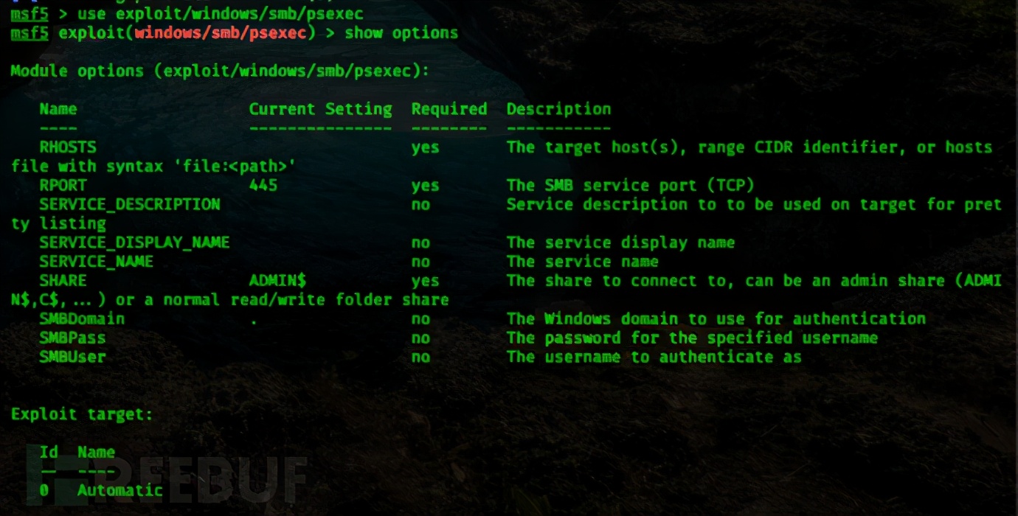
Task: Click the "Module options" heading line
Action: [x=220, y=72]
